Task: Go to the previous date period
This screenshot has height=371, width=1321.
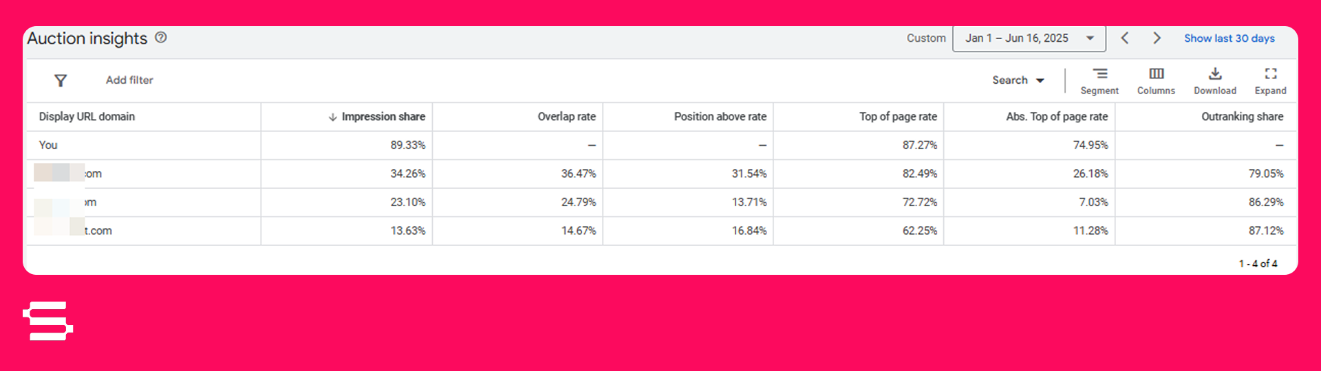Action: pos(1125,38)
